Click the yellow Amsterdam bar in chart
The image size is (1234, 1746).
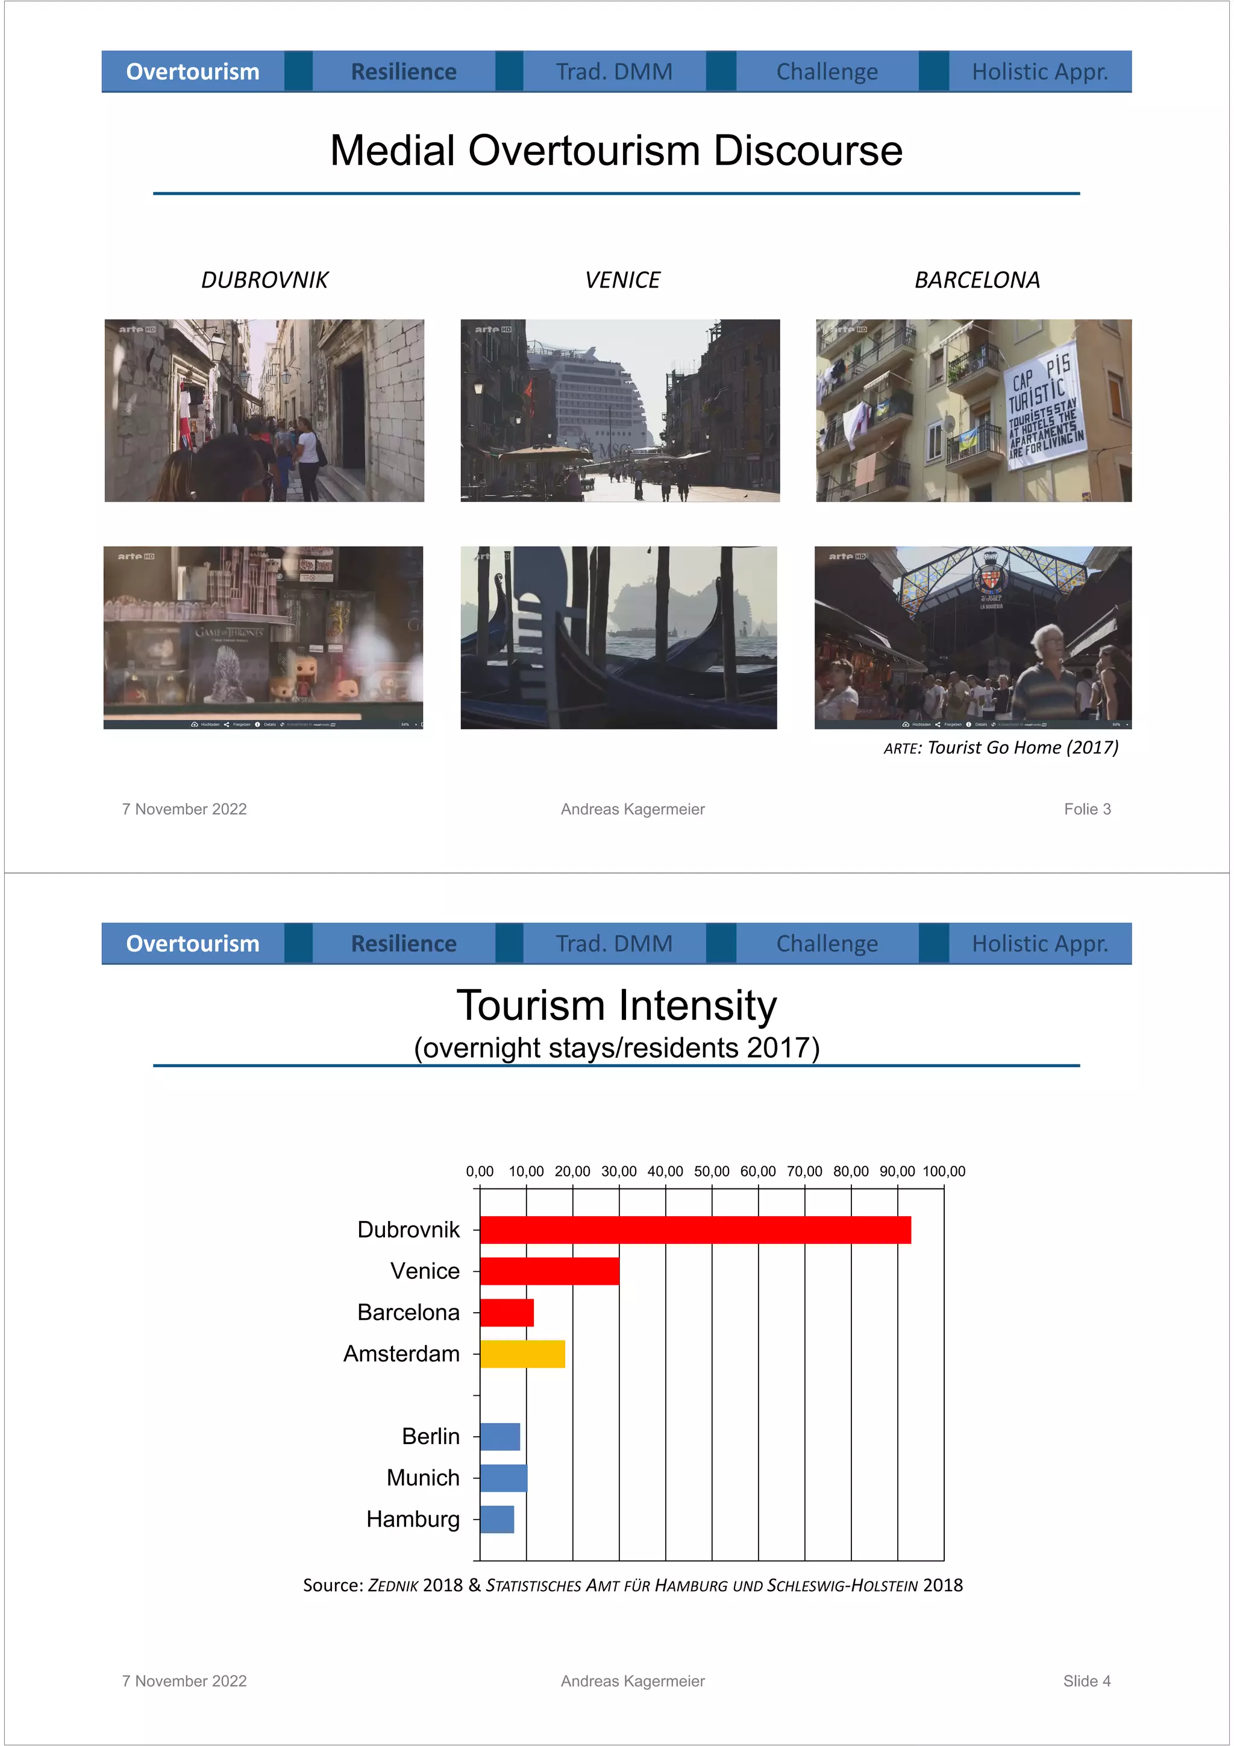(x=522, y=1354)
